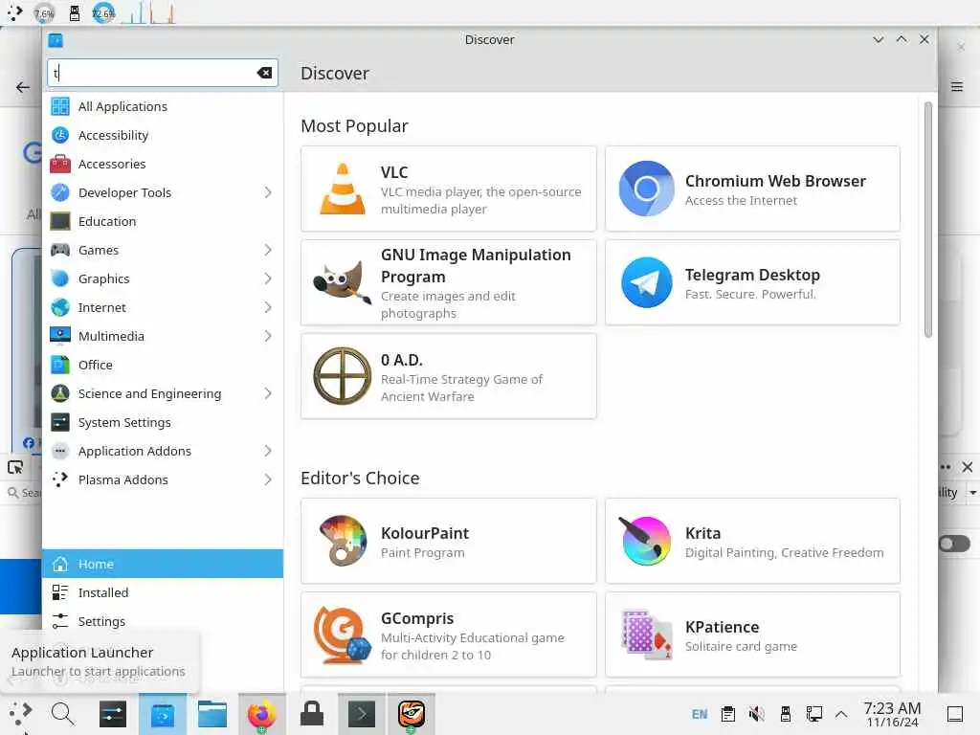
Task: Open System Settings from taskbar
Action: [x=113, y=714]
